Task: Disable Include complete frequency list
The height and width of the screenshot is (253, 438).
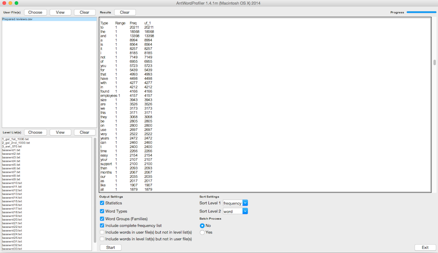Action: (102, 225)
